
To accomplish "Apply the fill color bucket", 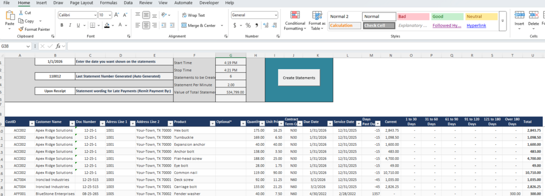I will pos(107,25).
